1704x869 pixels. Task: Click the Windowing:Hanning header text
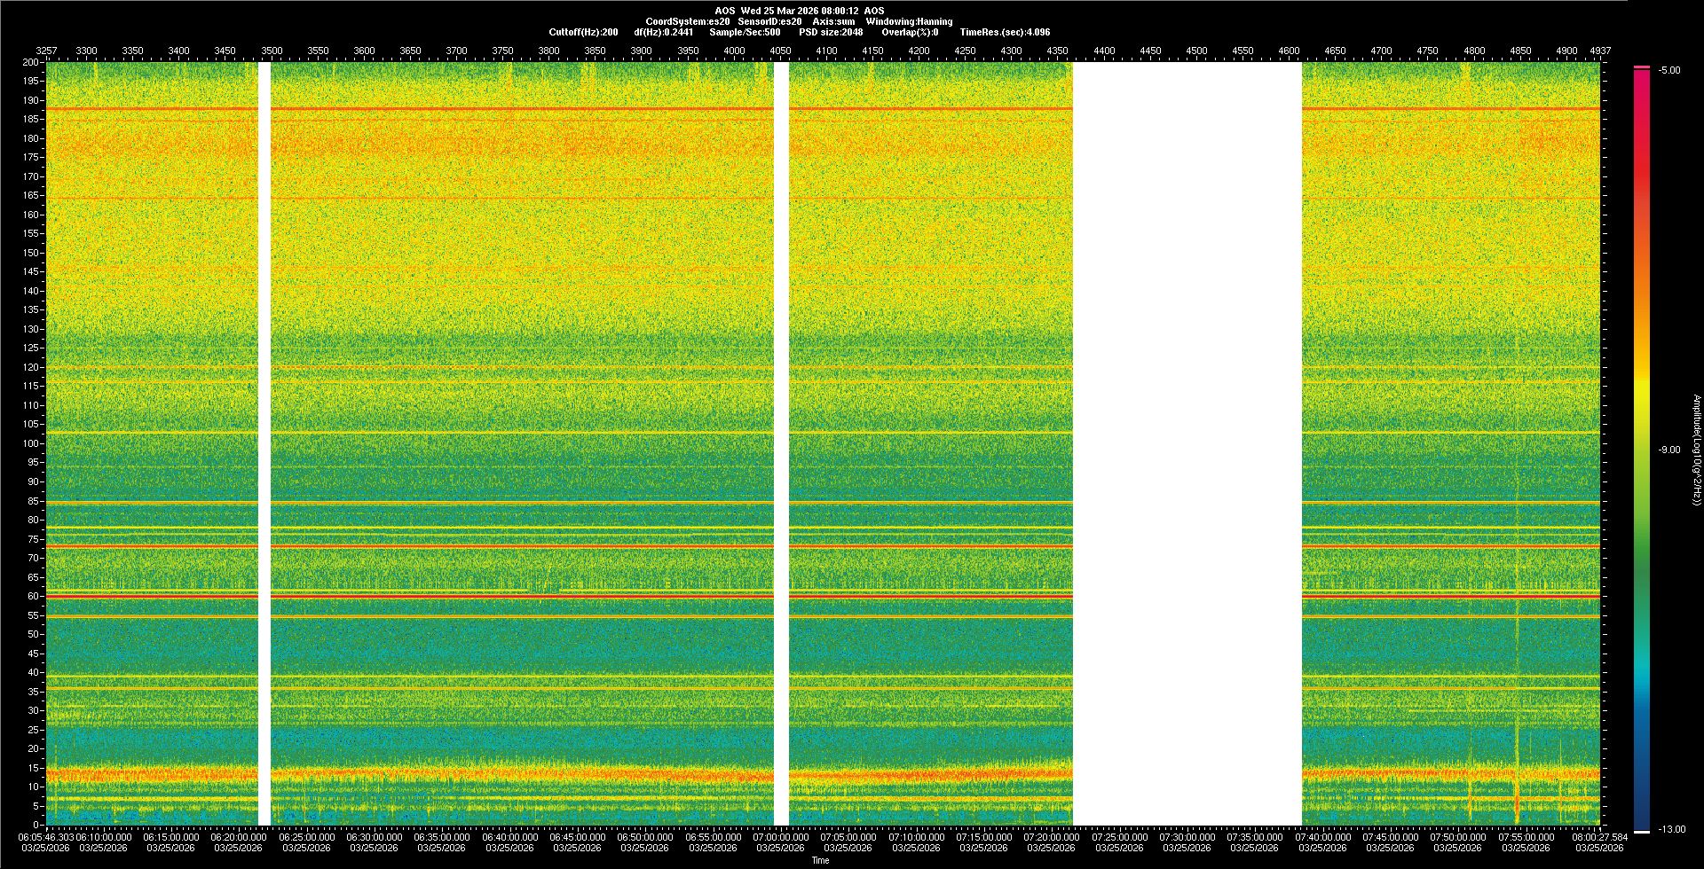click(x=909, y=21)
